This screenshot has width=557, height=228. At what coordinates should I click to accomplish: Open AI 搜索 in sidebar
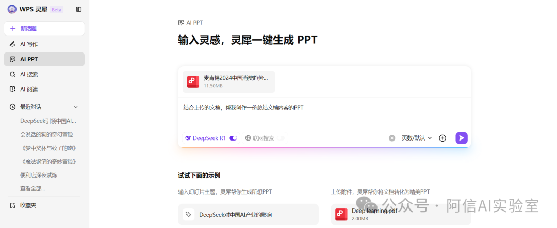(x=44, y=74)
